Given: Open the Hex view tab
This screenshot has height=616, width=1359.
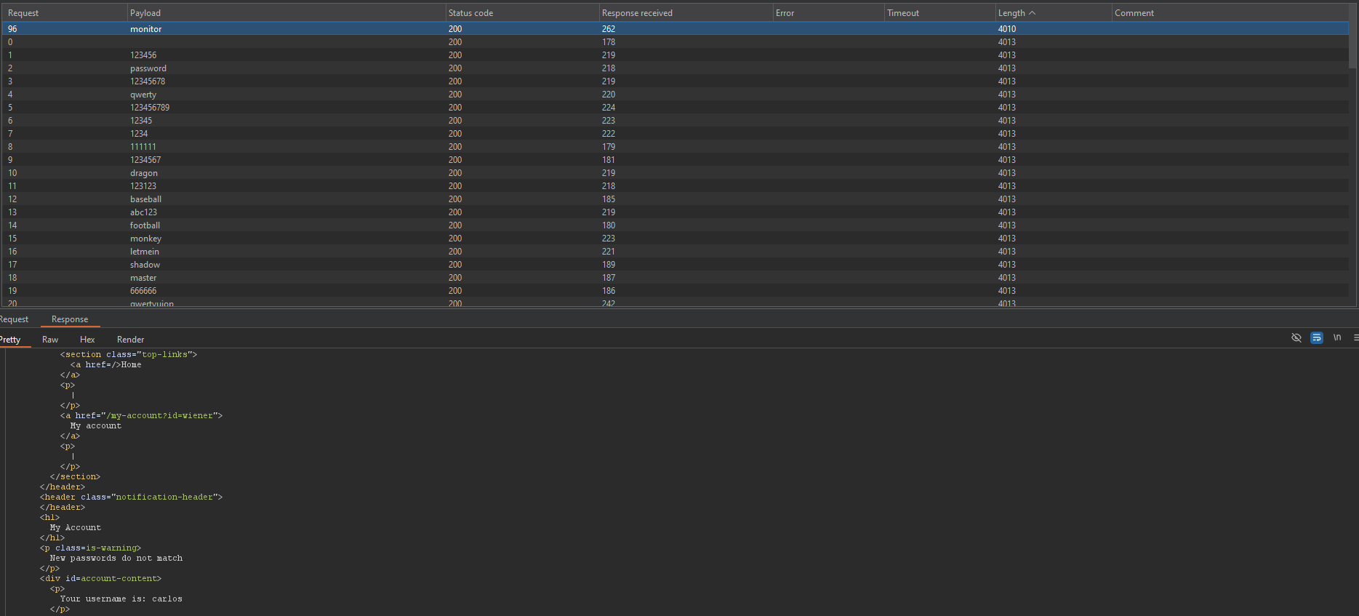Looking at the screenshot, I should pos(87,340).
